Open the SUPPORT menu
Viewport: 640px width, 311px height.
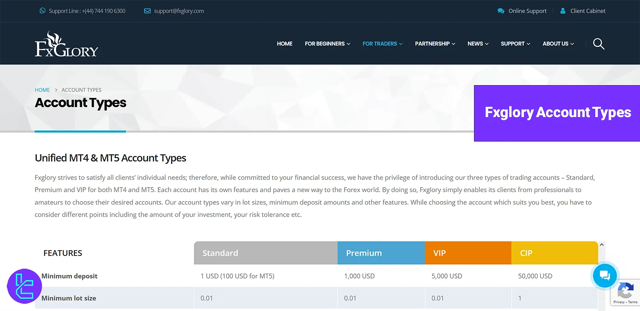[x=512, y=44]
